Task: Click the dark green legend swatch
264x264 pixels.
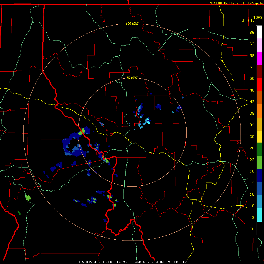Action: 259,149
